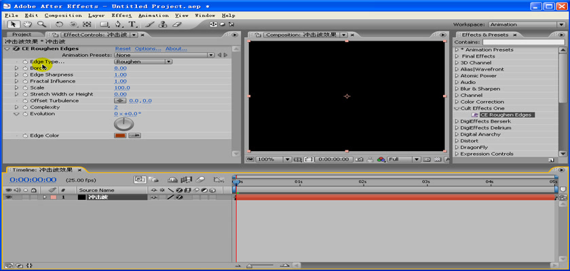Click the Edge Color swatch
The width and height of the screenshot is (570, 271).
[x=120, y=135]
